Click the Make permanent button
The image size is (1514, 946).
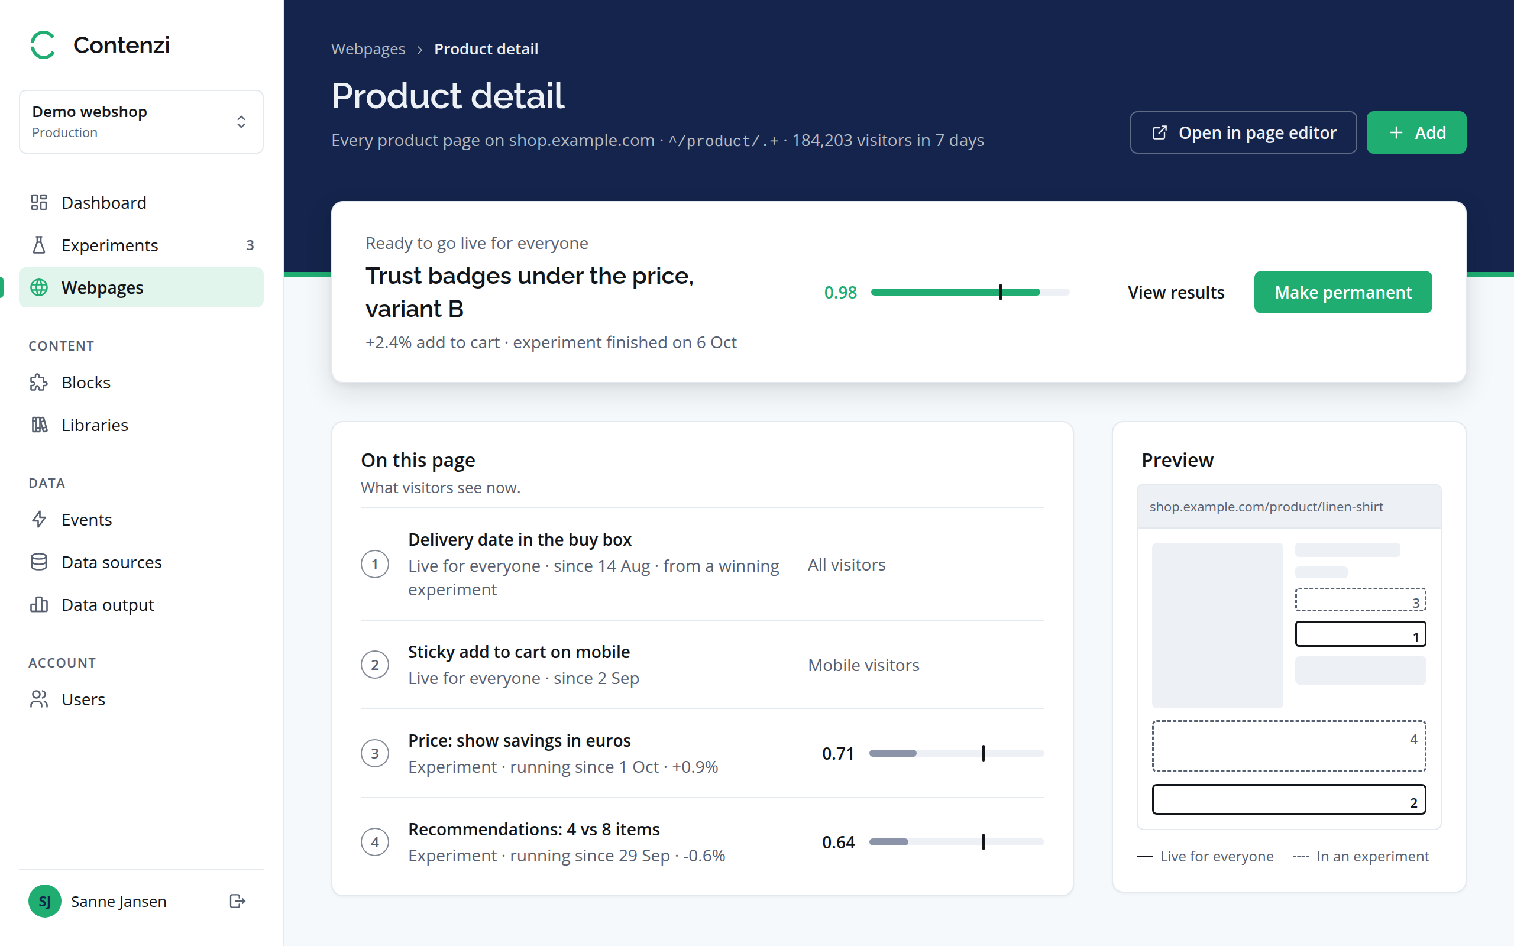point(1342,292)
